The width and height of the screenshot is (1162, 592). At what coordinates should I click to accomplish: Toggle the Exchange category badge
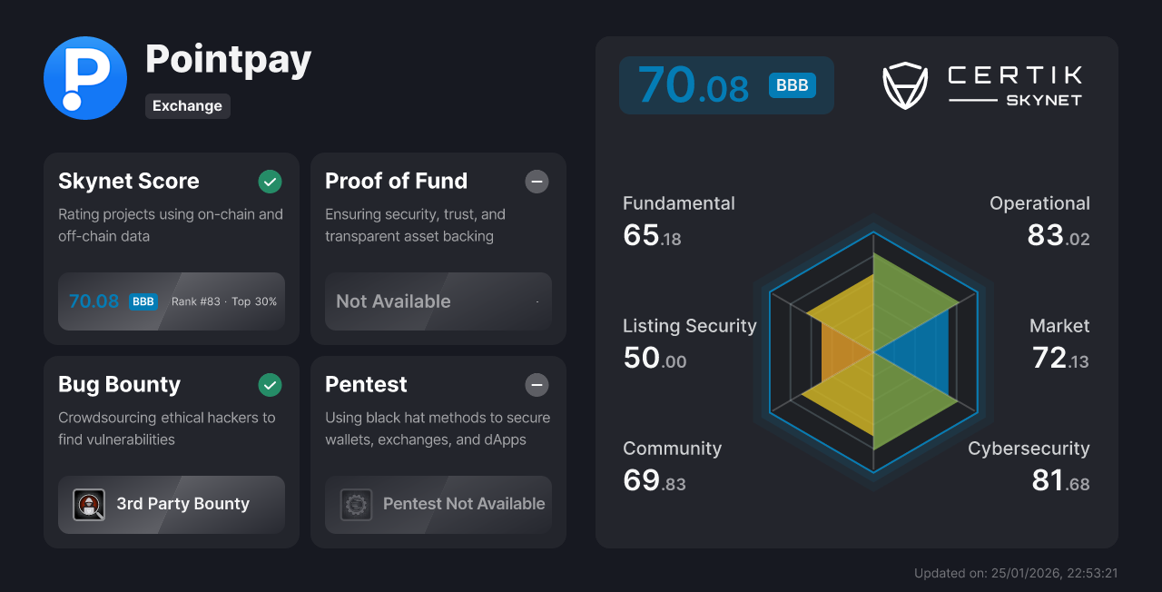[x=187, y=106]
